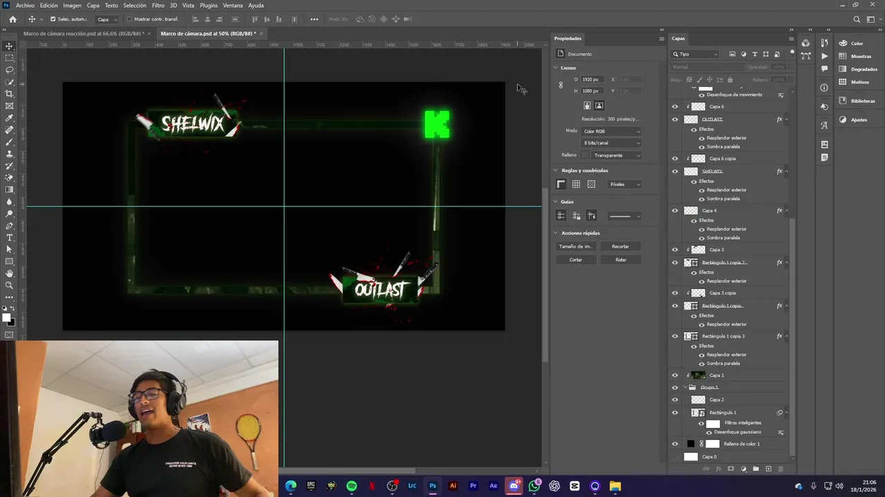Select the Brush tool
Screen dimensions: 885x497
click(x=9, y=142)
